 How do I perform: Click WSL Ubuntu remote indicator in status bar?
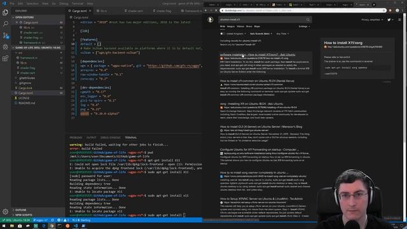[16, 220]
